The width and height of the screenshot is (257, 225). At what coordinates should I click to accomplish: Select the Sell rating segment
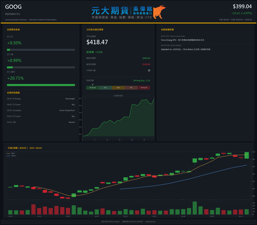point(131,88)
